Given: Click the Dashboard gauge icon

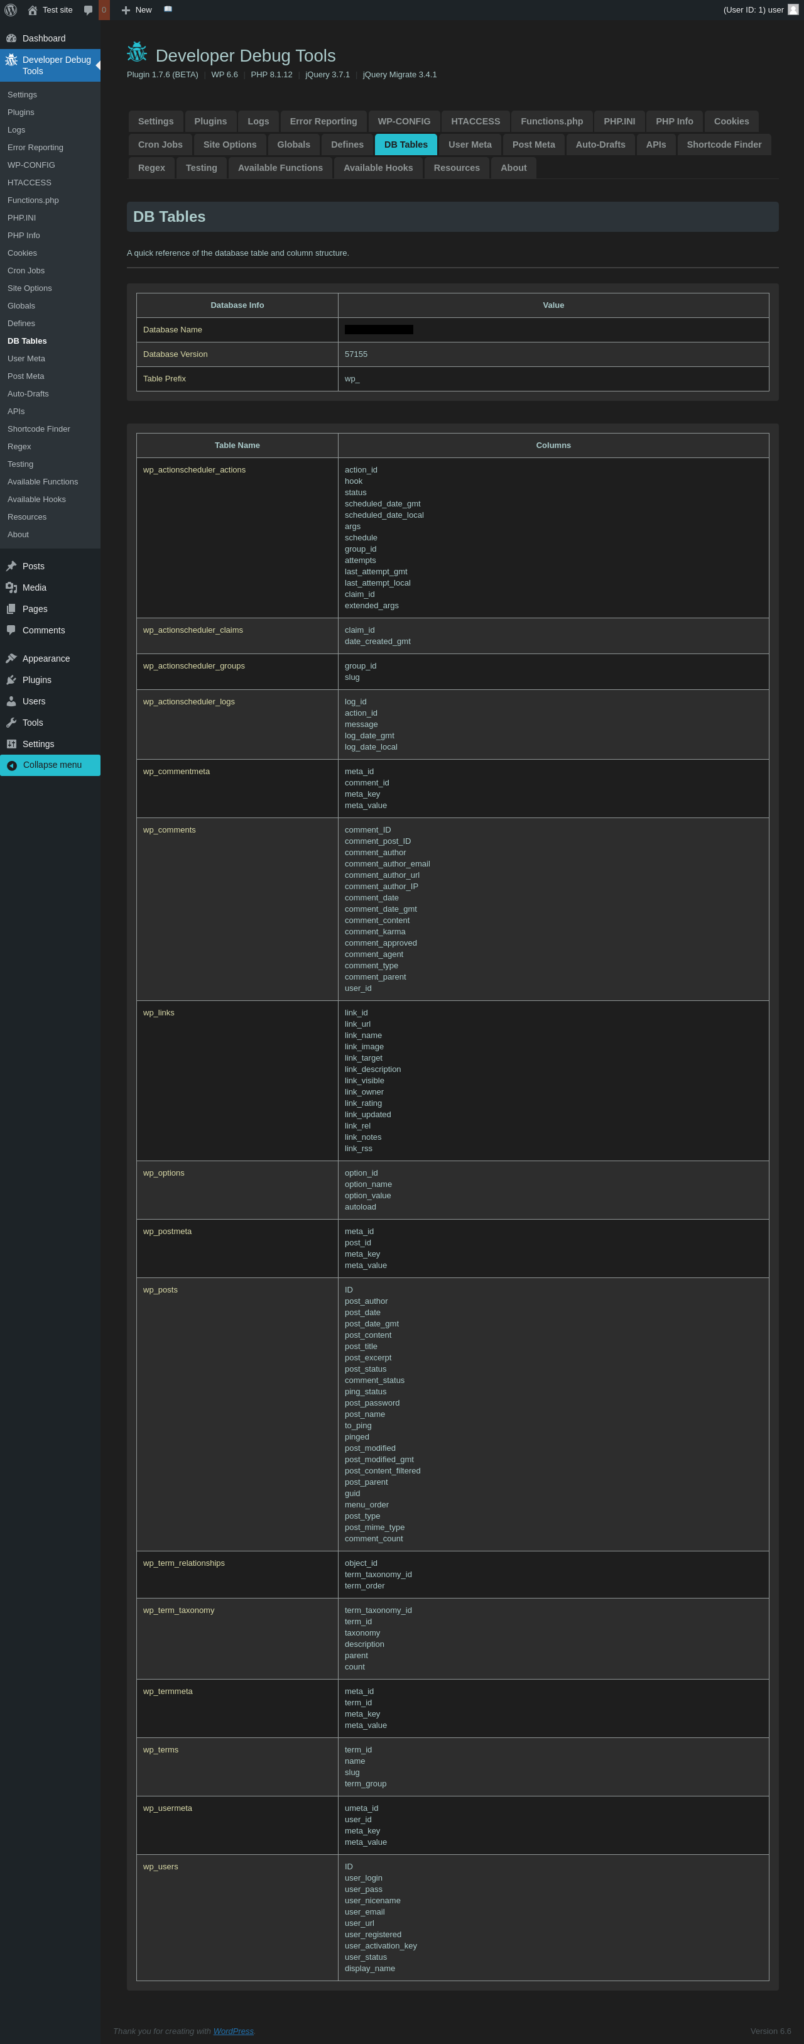Looking at the screenshot, I should (x=11, y=38).
